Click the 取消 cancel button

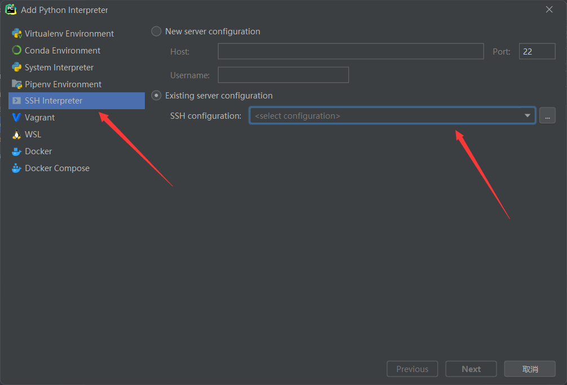(x=530, y=369)
